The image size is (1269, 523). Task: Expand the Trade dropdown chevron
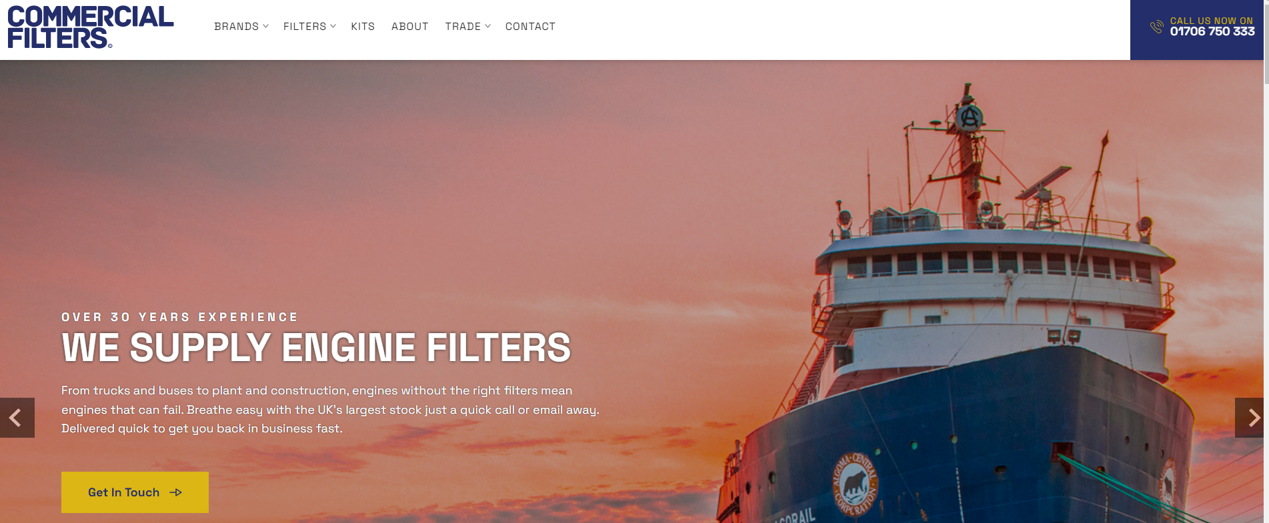pos(487,26)
